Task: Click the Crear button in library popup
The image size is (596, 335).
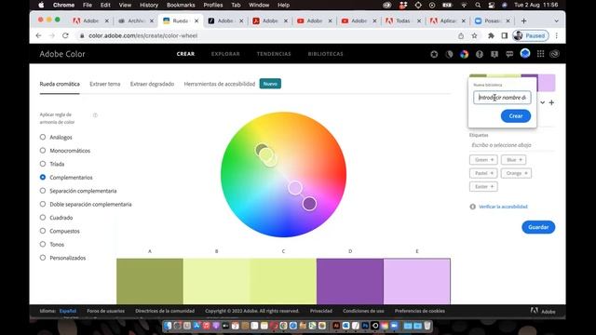Action: coord(515,115)
